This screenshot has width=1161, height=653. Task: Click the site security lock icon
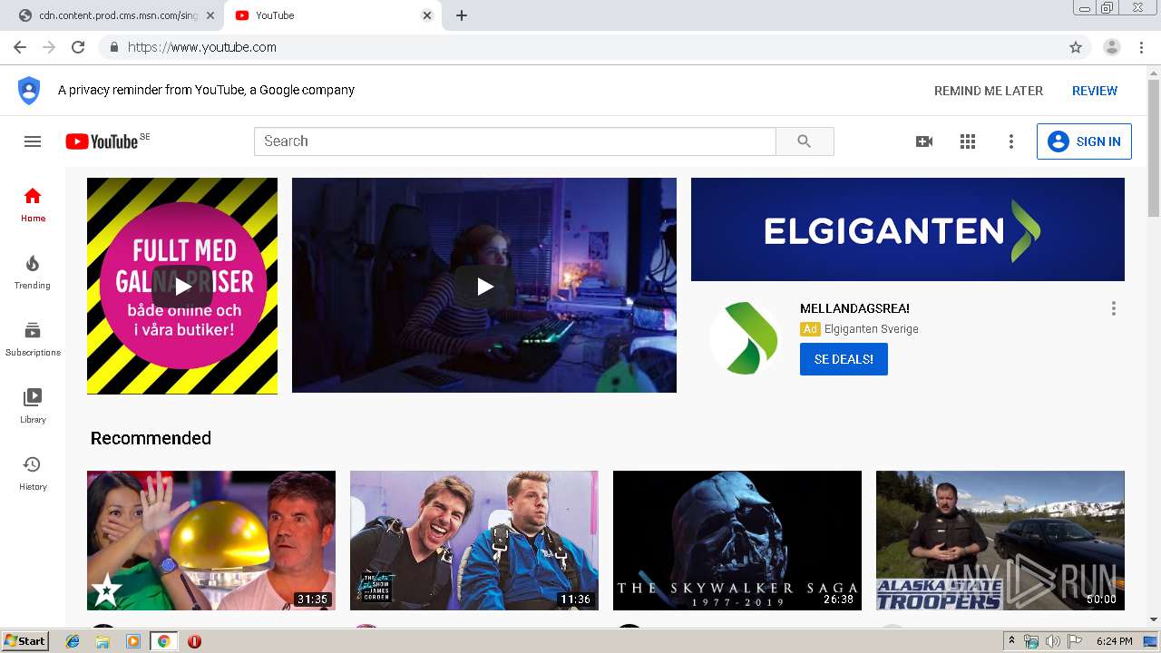click(113, 47)
